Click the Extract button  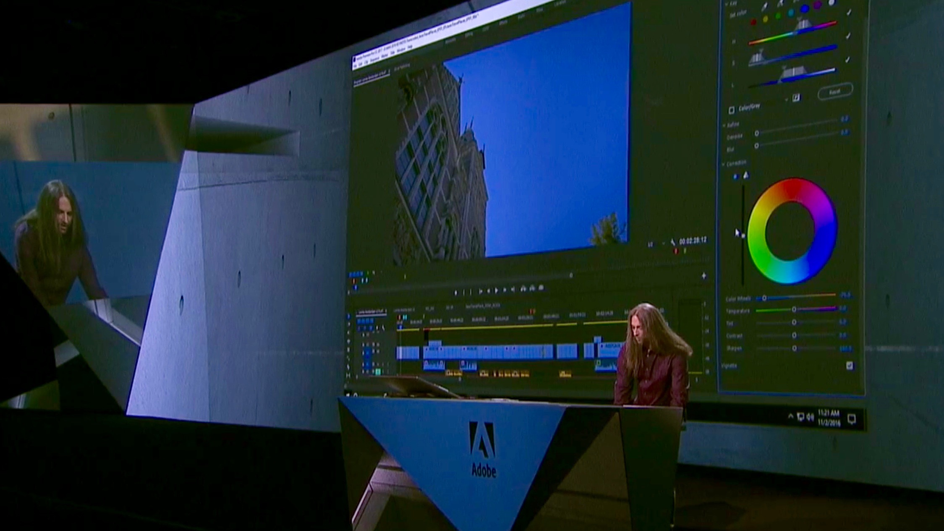(x=532, y=288)
